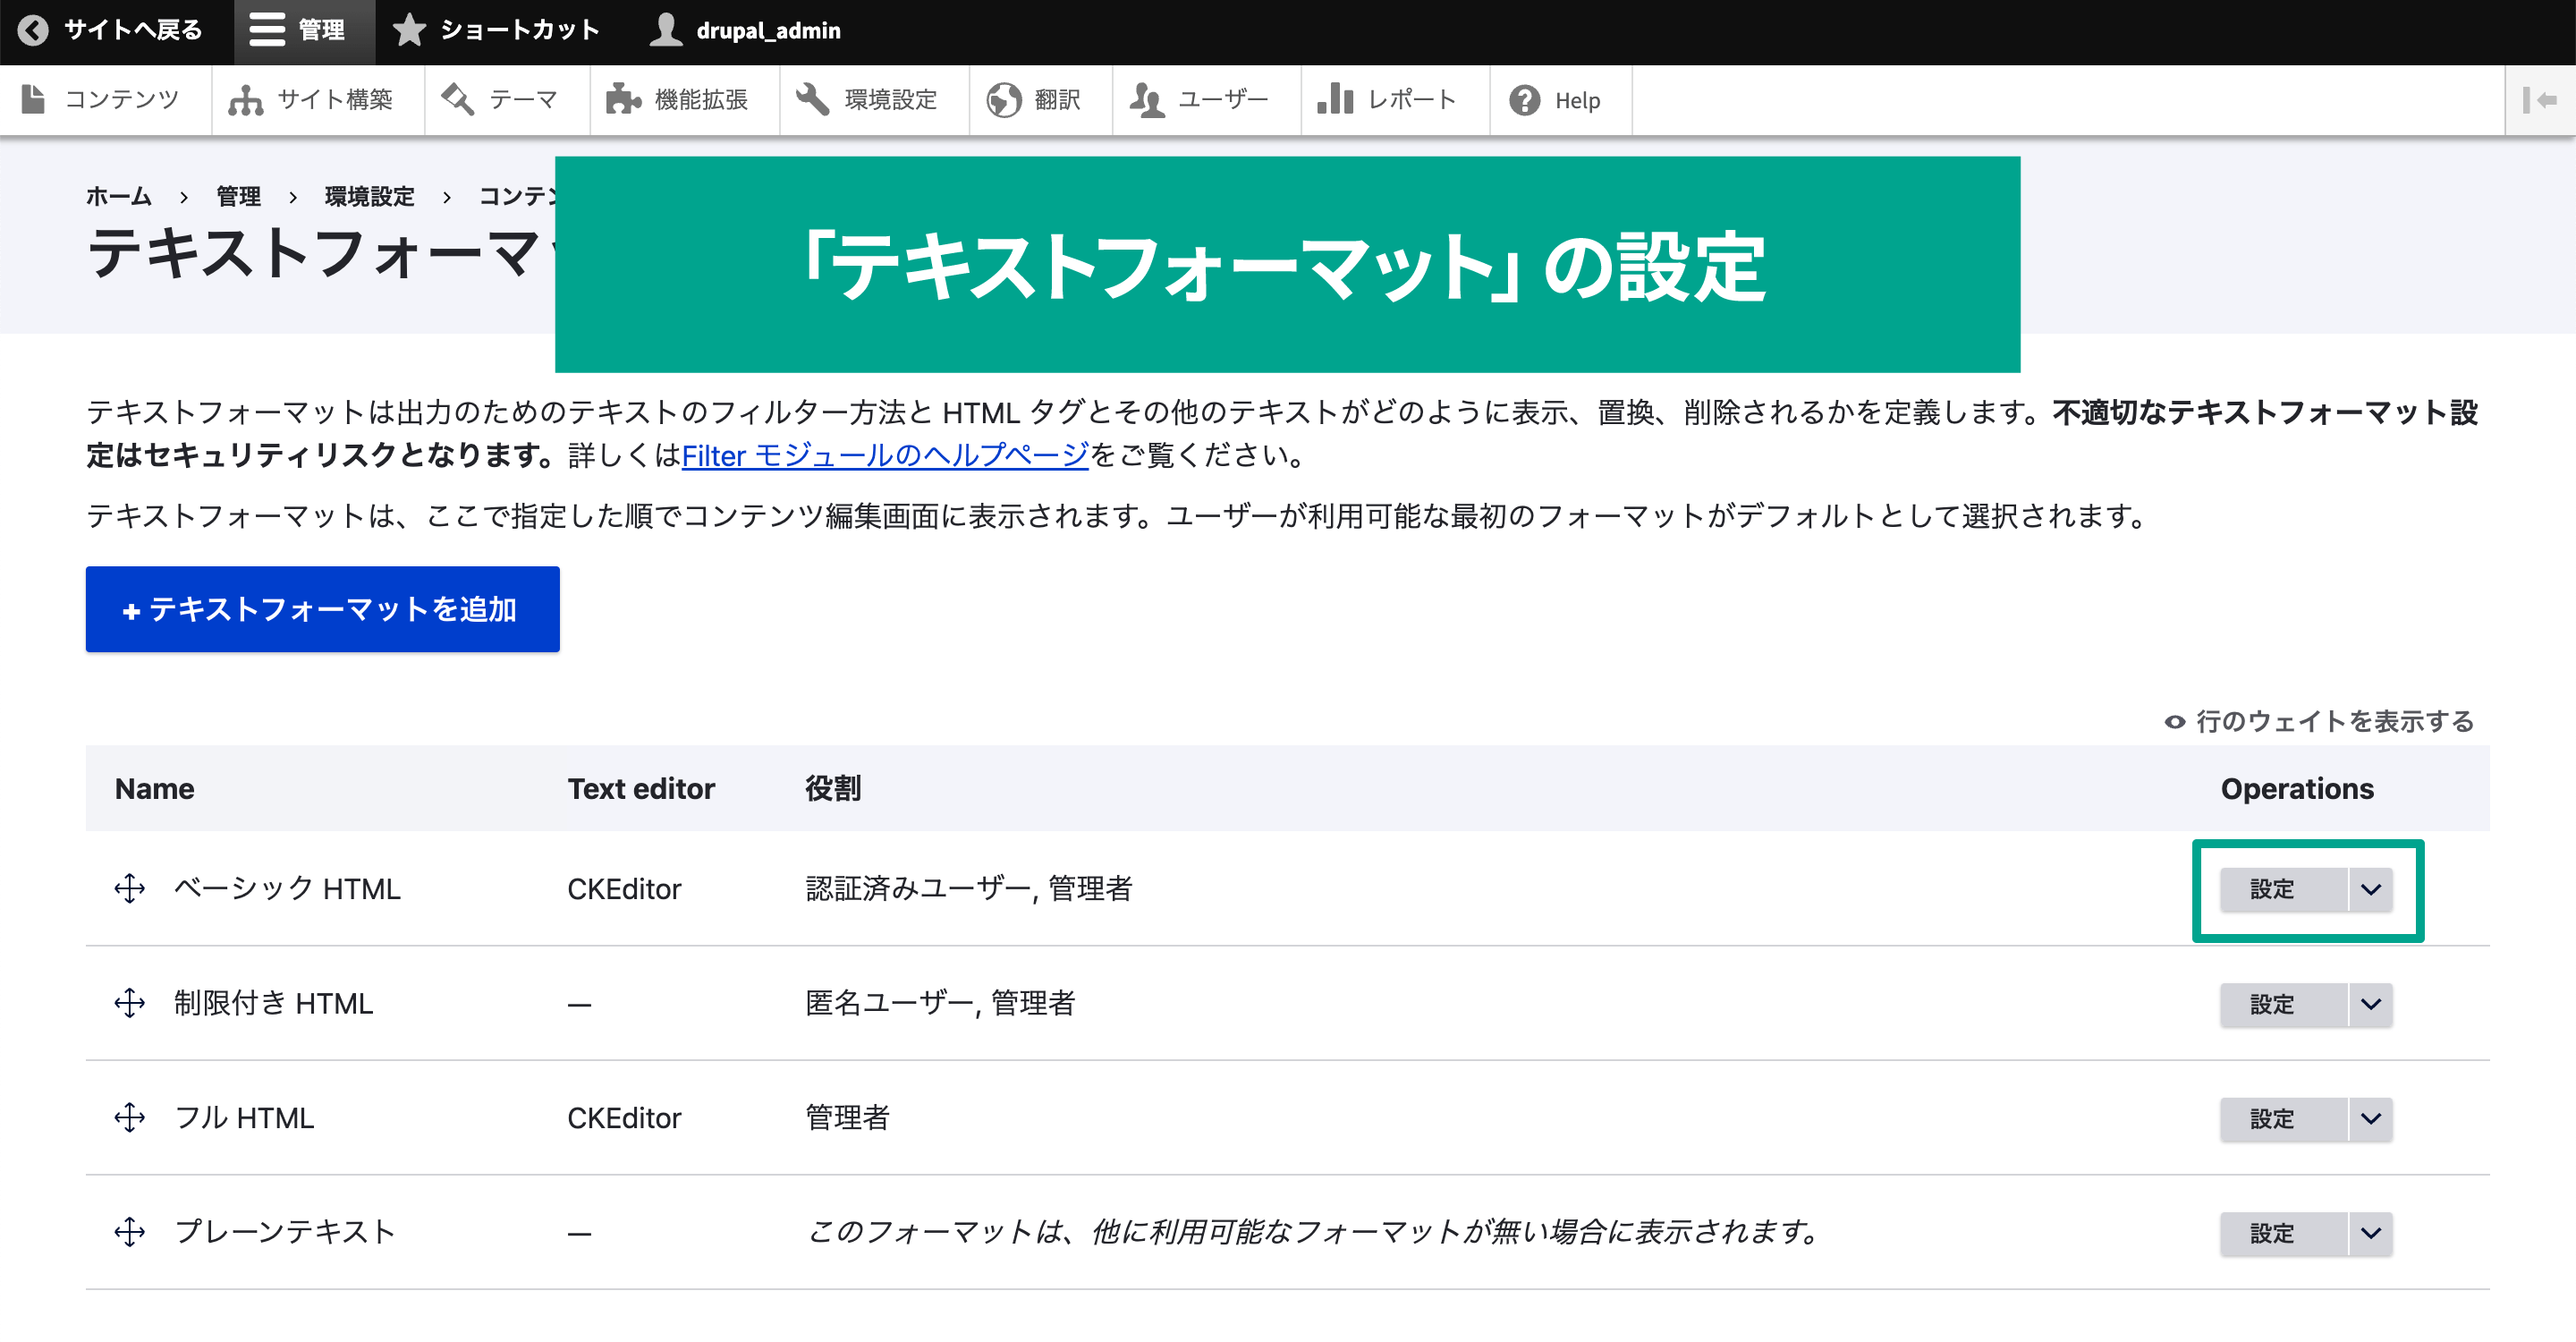Click drag handle for ベーシック HTML row

tap(130, 888)
